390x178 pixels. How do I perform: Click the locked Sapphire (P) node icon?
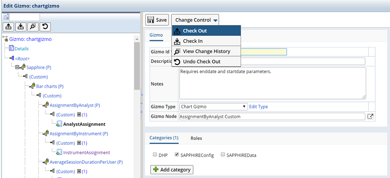pyautogui.click(x=23, y=67)
